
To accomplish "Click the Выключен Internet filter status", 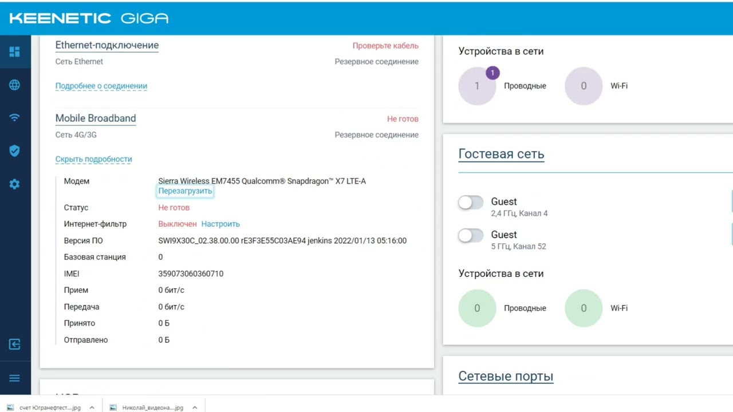I will coord(178,224).
